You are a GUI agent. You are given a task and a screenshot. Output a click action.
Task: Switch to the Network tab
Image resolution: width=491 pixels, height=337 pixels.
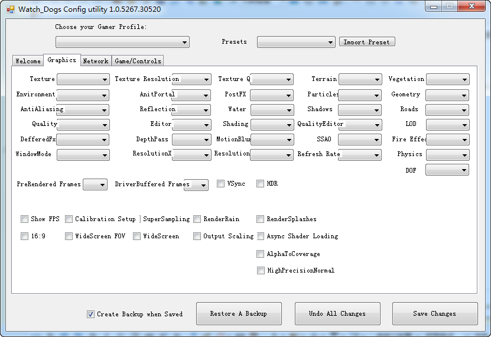96,61
